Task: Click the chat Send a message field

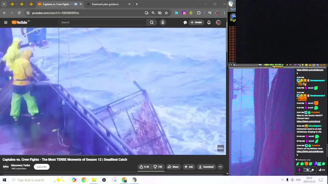Action: pyautogui.click(x=306, y=170)
